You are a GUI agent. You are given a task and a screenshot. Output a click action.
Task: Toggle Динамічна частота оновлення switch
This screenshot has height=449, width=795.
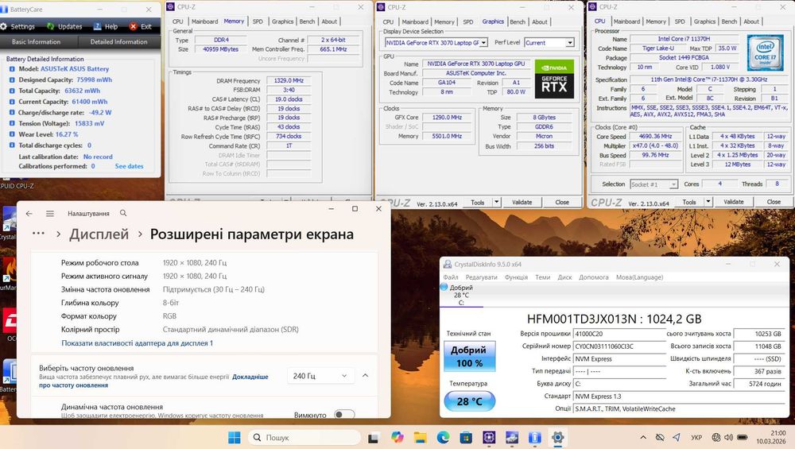(344, 415)
